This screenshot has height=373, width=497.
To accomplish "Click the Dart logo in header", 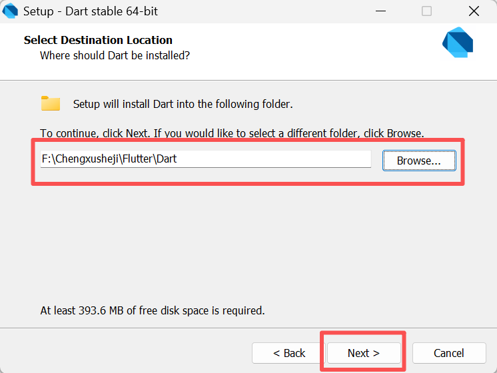I will 458,43.
